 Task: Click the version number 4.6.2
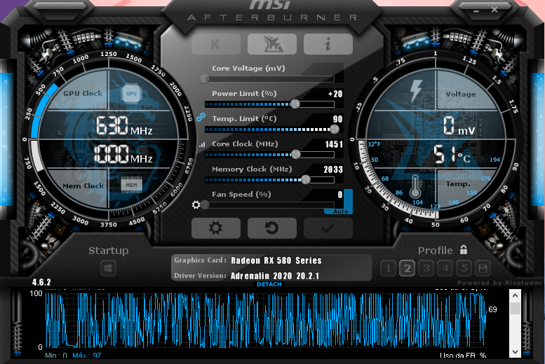tap(41, 282)
